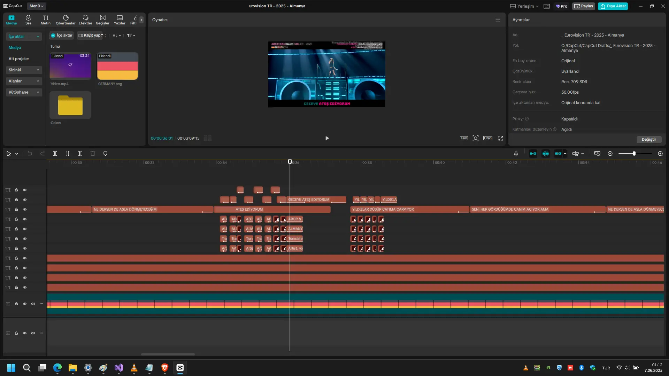Hide the text track containing 'NE DERSEN DE ASLA DÖNMEYECEĞİM'

[x=25, y=210]
